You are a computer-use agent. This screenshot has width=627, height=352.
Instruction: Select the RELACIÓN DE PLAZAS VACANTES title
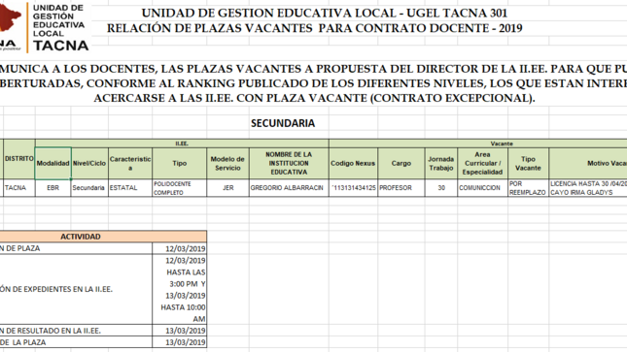(315, 28)
